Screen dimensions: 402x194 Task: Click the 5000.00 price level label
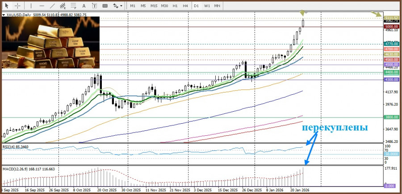point(391,27)
